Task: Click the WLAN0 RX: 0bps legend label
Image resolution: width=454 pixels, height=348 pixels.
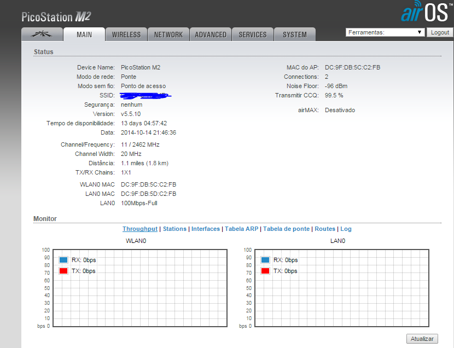Action: pos(84,260)
